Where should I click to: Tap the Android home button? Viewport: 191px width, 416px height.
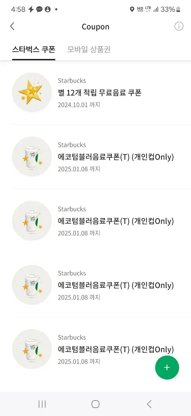[95, 404]
